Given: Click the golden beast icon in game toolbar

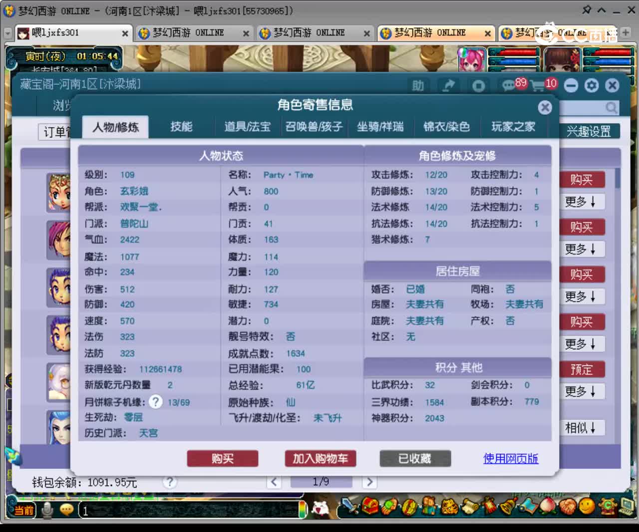Looking at the screenshot, I should click(449, 507).
